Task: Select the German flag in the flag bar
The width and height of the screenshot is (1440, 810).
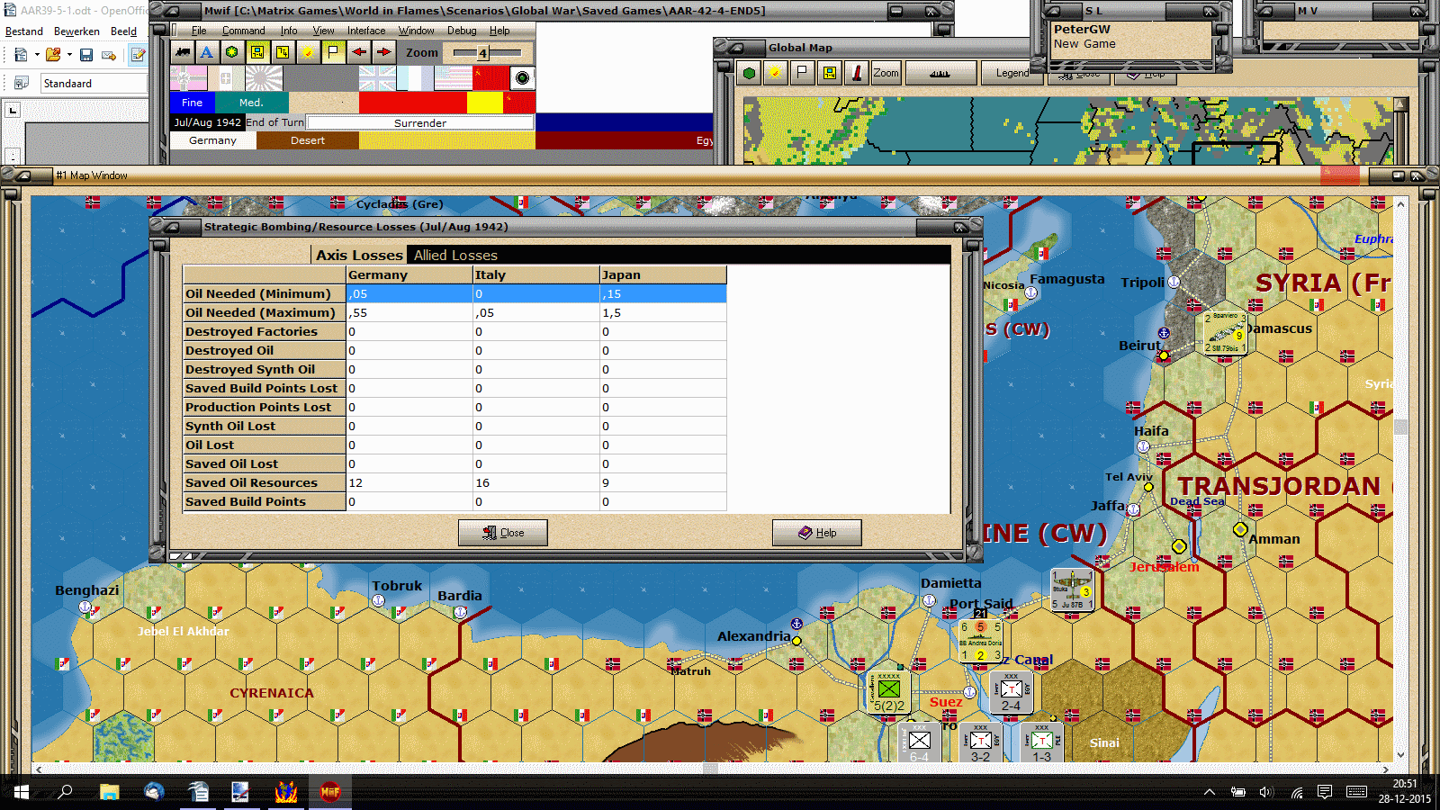Action: tap(188, 79)
